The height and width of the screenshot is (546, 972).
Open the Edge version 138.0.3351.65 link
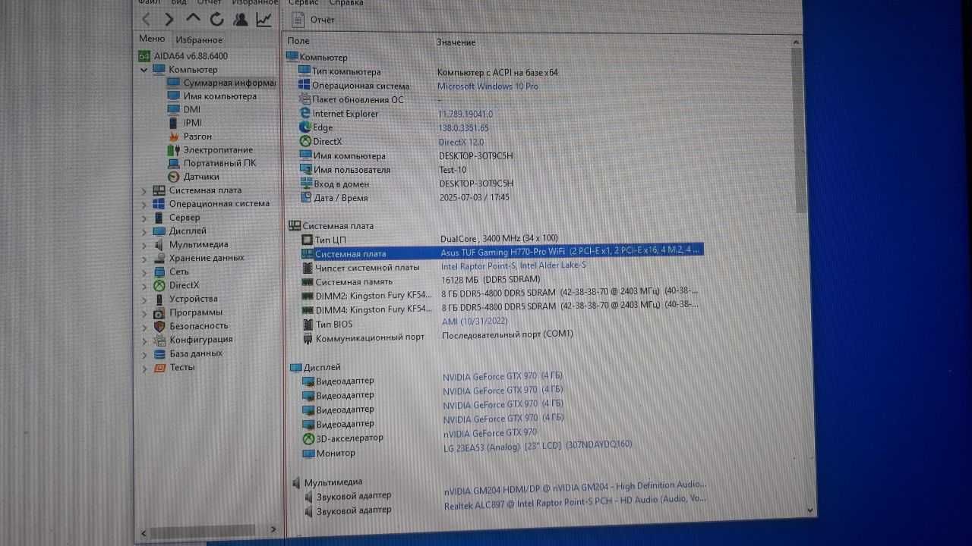(463, 128)
